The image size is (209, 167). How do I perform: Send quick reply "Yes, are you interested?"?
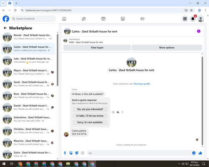[x=90, y=109]
